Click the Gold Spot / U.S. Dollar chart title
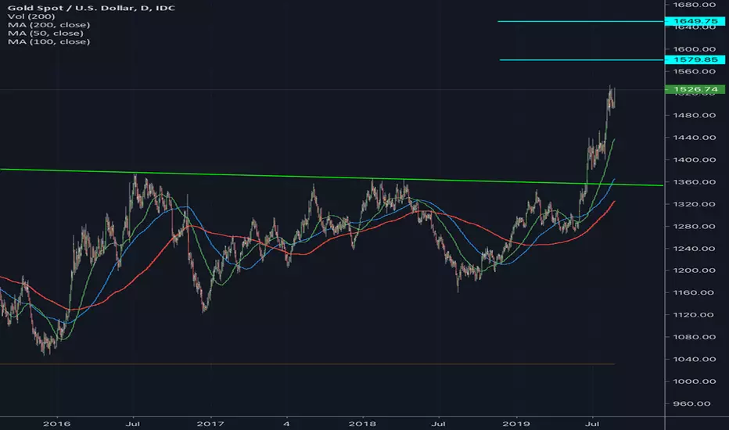729x430 pixels. pyautogui.click(x=91, y=8)
